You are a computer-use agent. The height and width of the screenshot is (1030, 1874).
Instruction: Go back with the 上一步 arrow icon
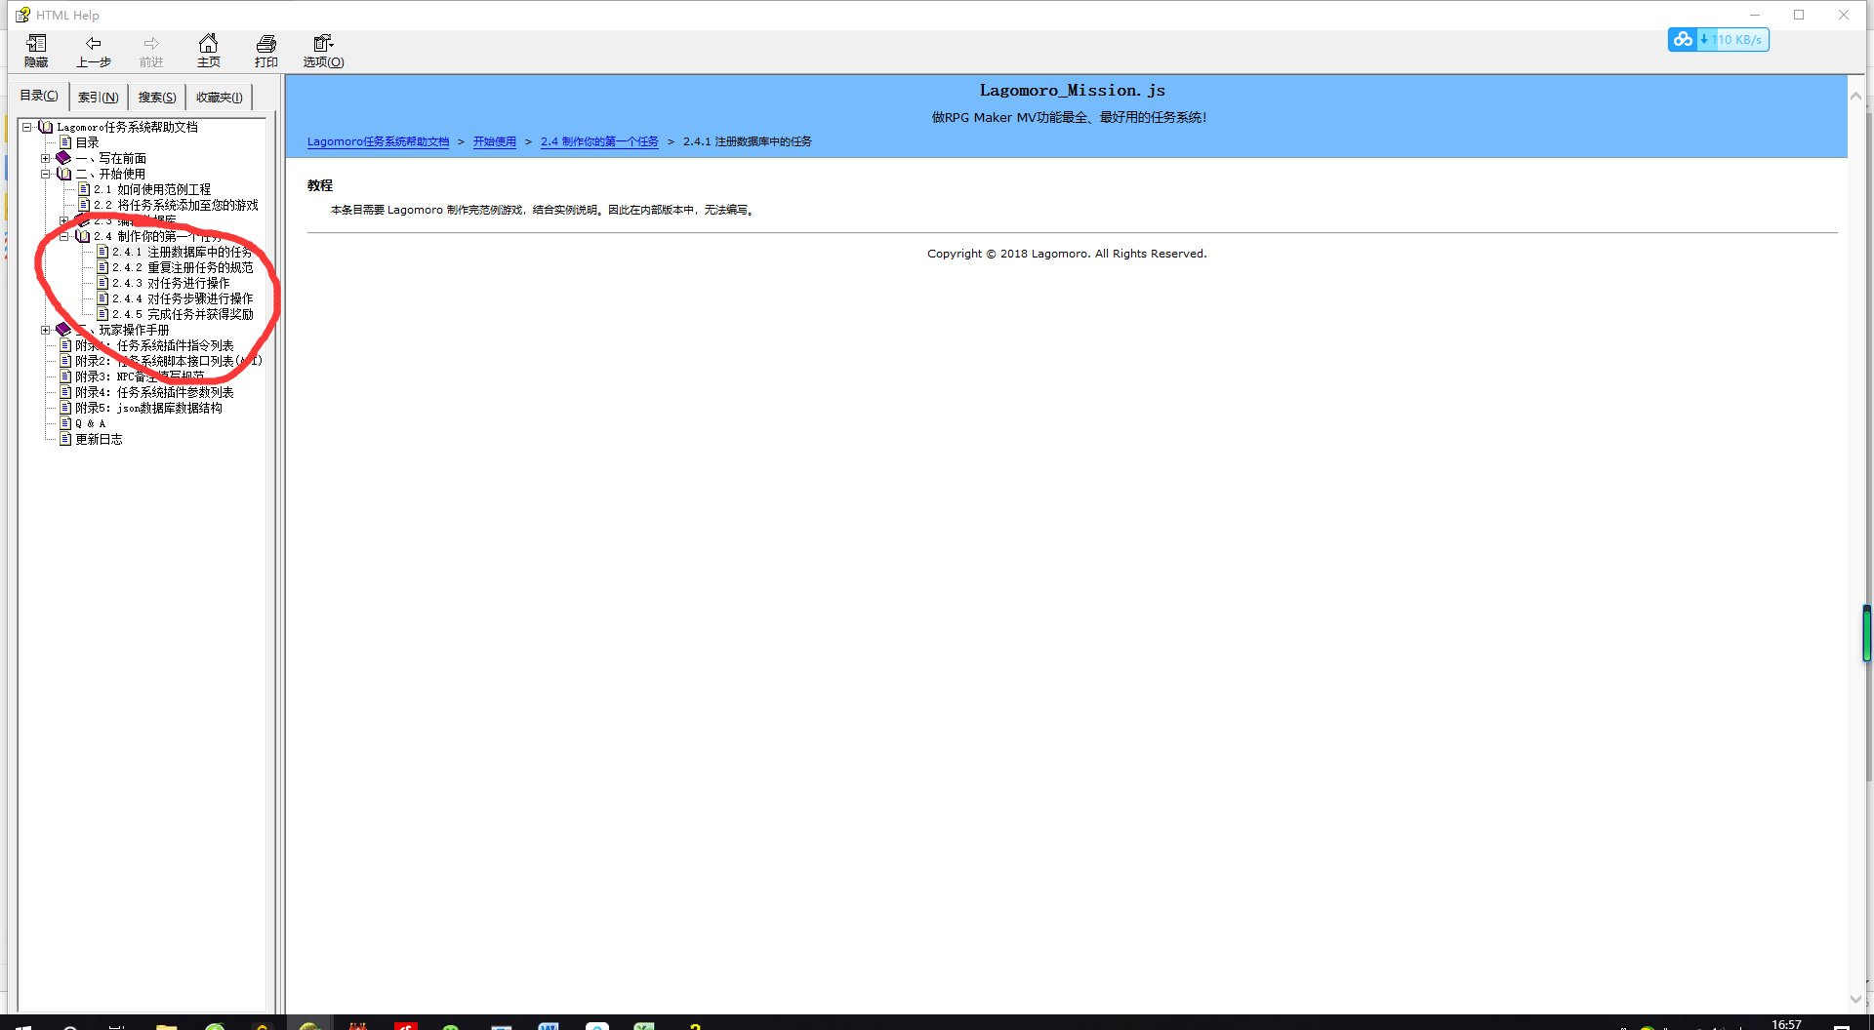pyautogui.click(x=94, y=43)
